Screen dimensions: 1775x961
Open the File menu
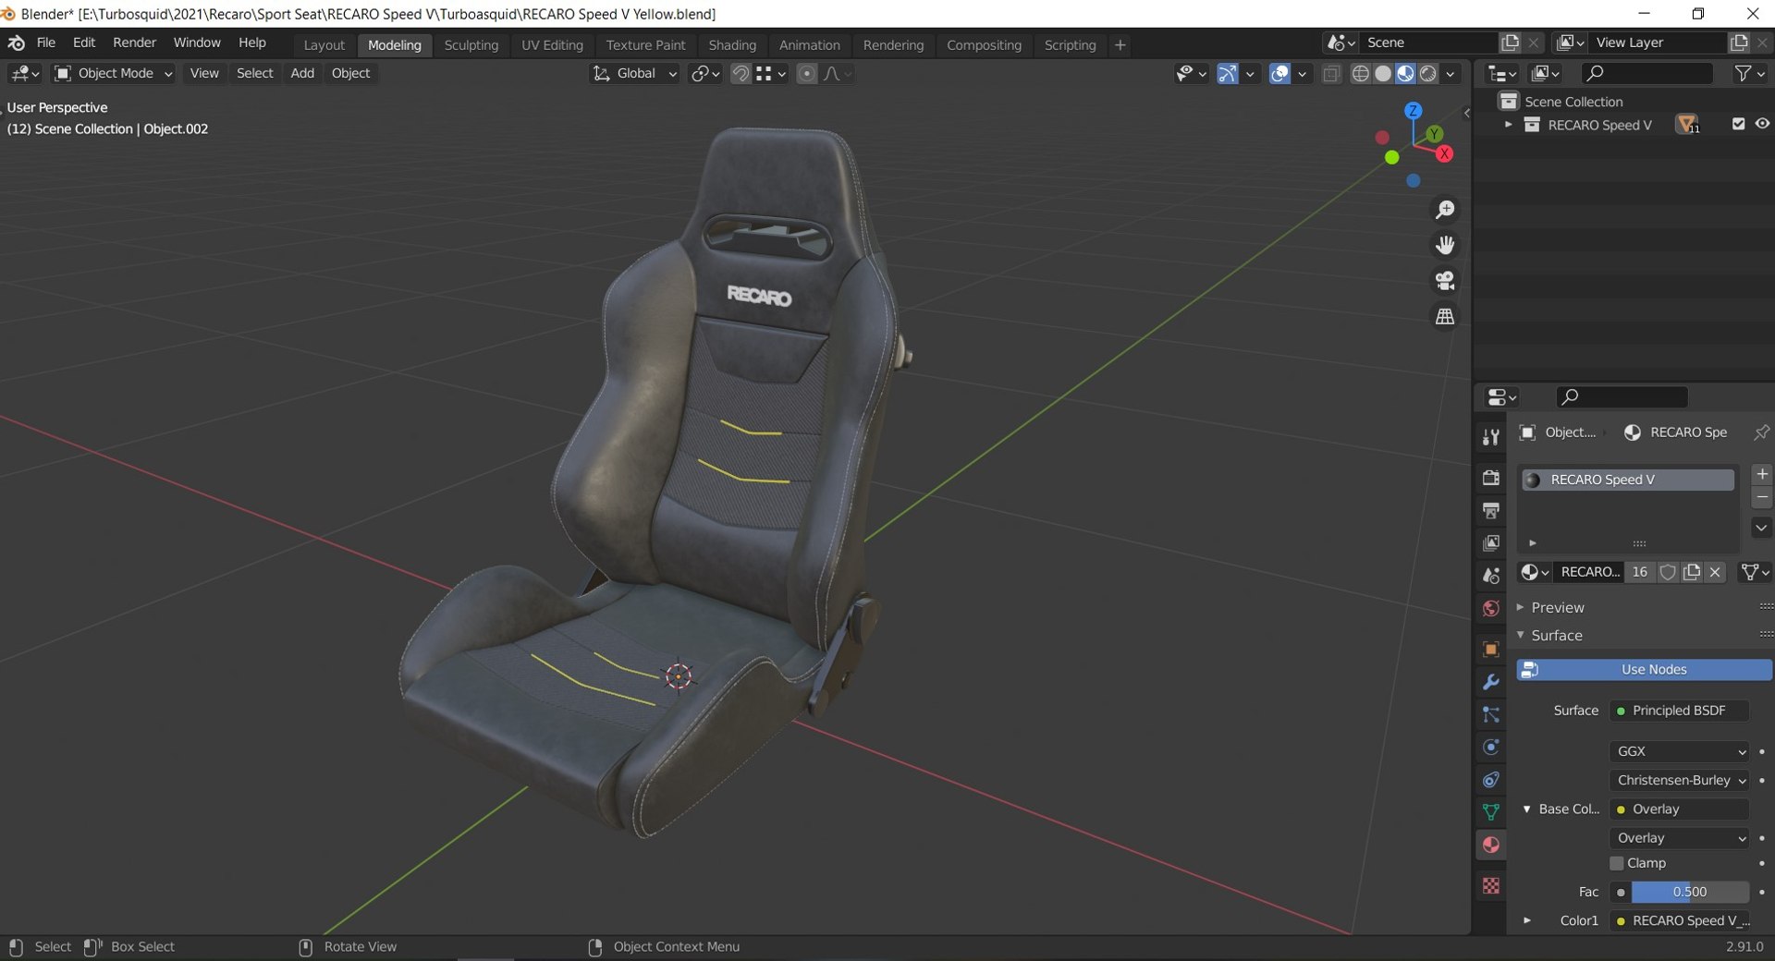tap(45, 43)
